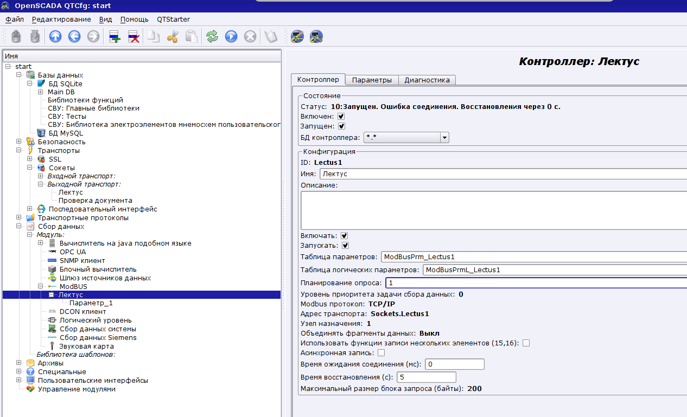Viewport: 687px width, 417px height.
Task: Enable the Асинхронная запись checkbox
Action: [x=381, y=353]
